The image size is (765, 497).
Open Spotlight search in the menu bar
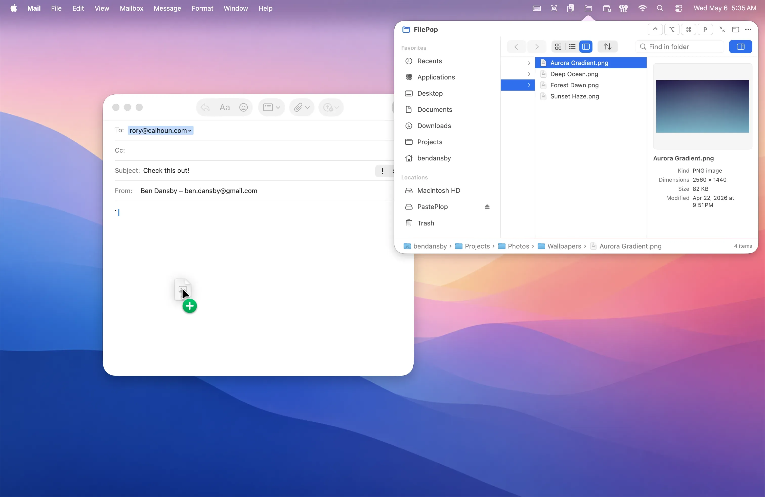point(660,8)
